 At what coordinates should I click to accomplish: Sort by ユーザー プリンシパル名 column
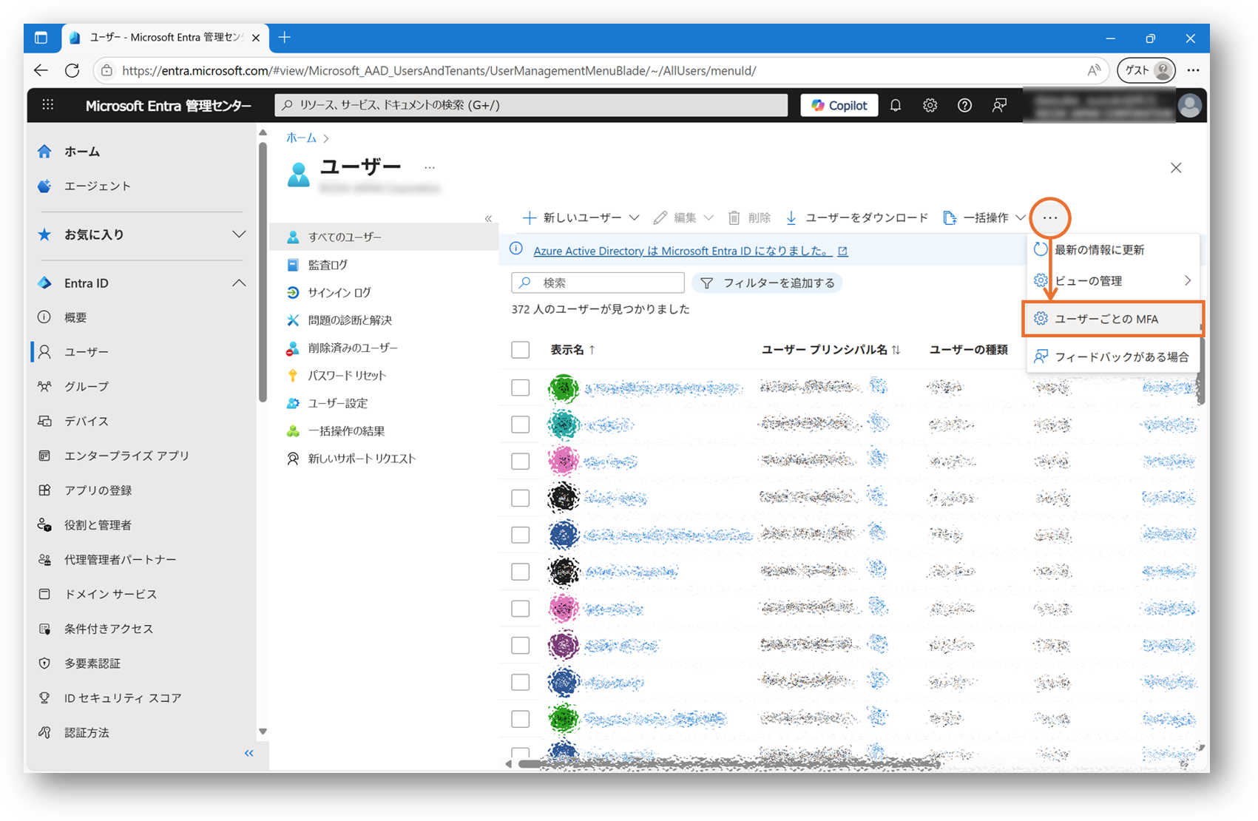click(831, 350)
